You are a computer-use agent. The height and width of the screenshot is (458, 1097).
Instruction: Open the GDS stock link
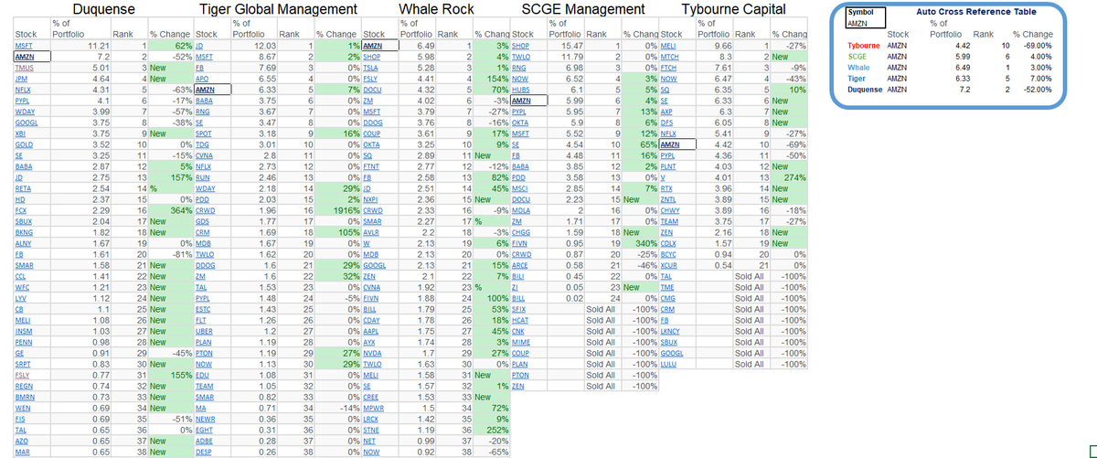202,221
